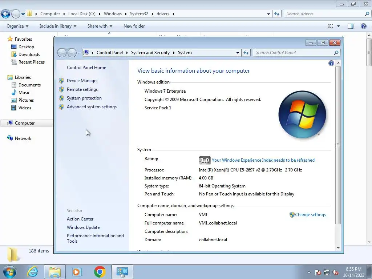Select Documents library
This screenshot has height=279, width=372.
point(29,85)
